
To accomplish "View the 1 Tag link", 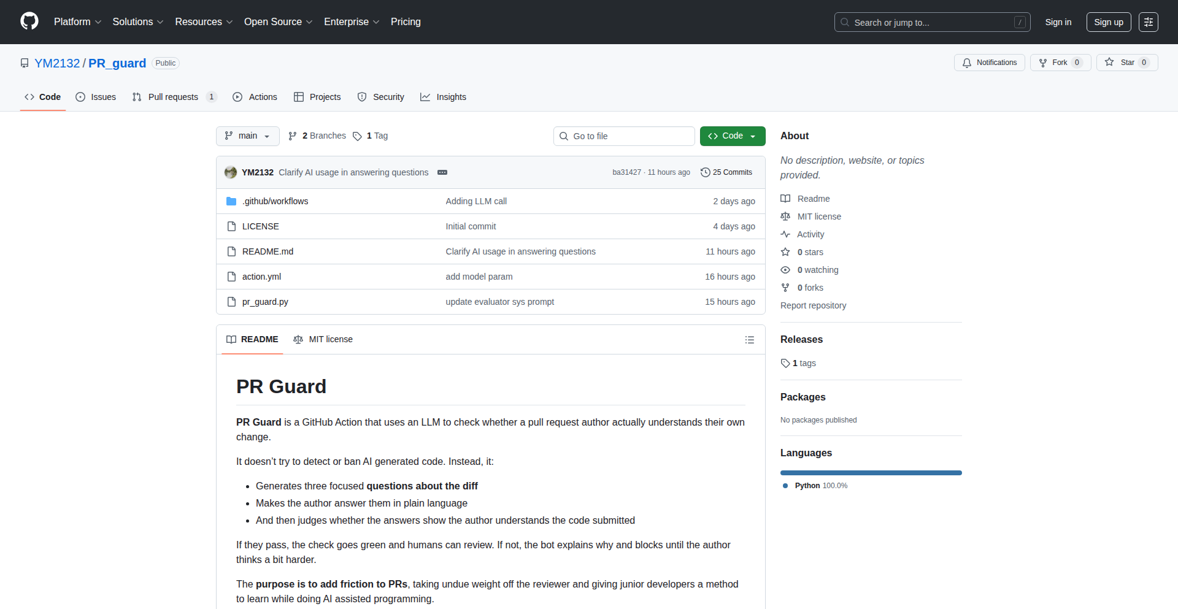I will point(371,136).
